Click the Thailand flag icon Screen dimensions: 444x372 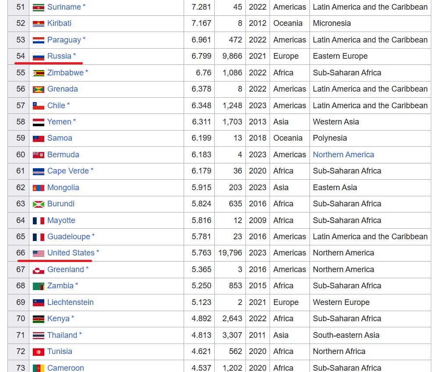pyautogui.click(x=38, y=336)
